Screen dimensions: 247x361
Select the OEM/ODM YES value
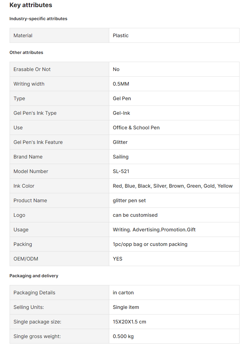[x=118, y=259]
